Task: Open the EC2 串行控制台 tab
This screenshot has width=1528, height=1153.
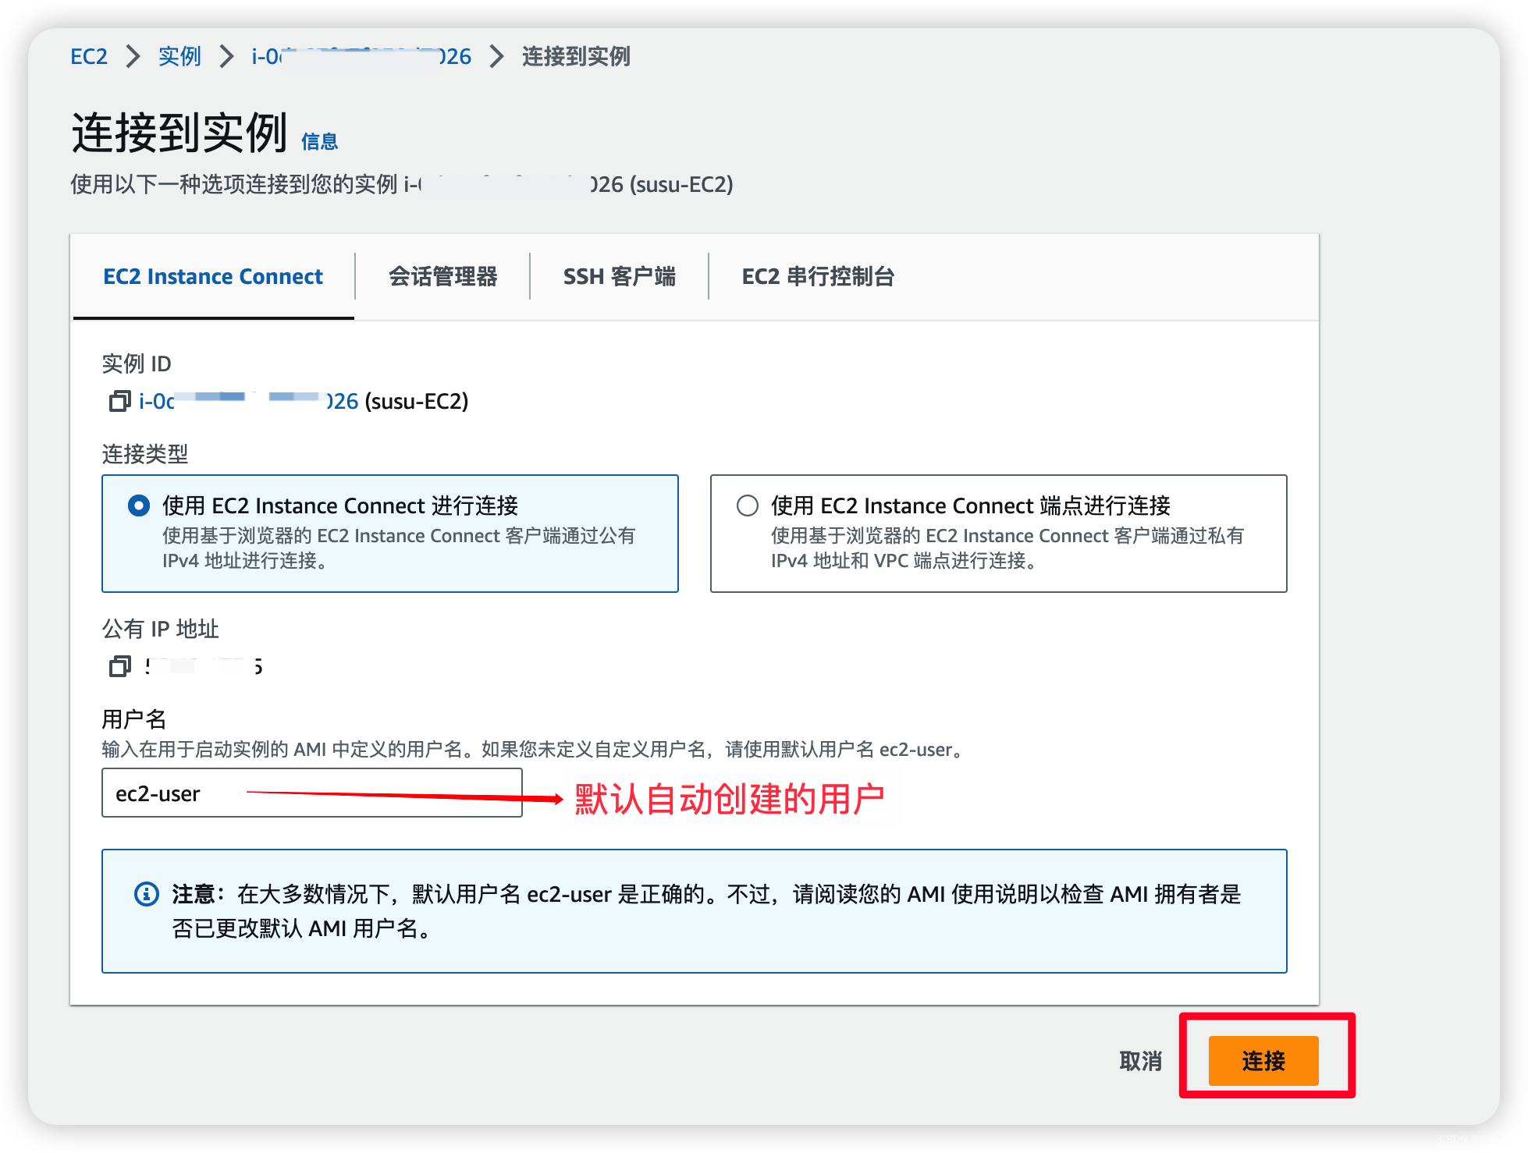Action: (817, 276)
